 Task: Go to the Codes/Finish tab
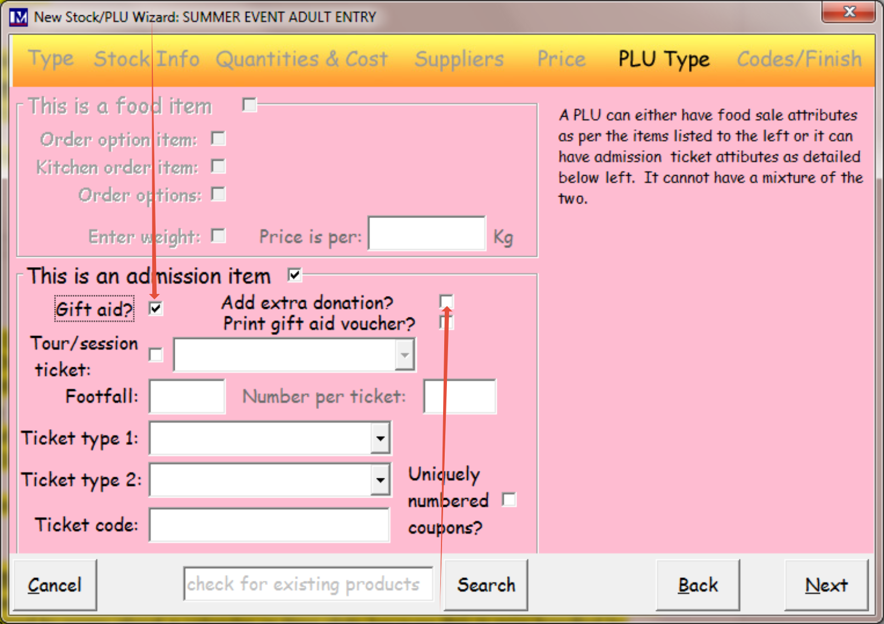[799, 59]
